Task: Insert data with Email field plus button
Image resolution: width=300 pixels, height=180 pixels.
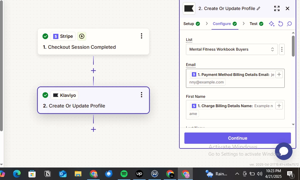Action: pyautogui.click(x=279, y=74)
